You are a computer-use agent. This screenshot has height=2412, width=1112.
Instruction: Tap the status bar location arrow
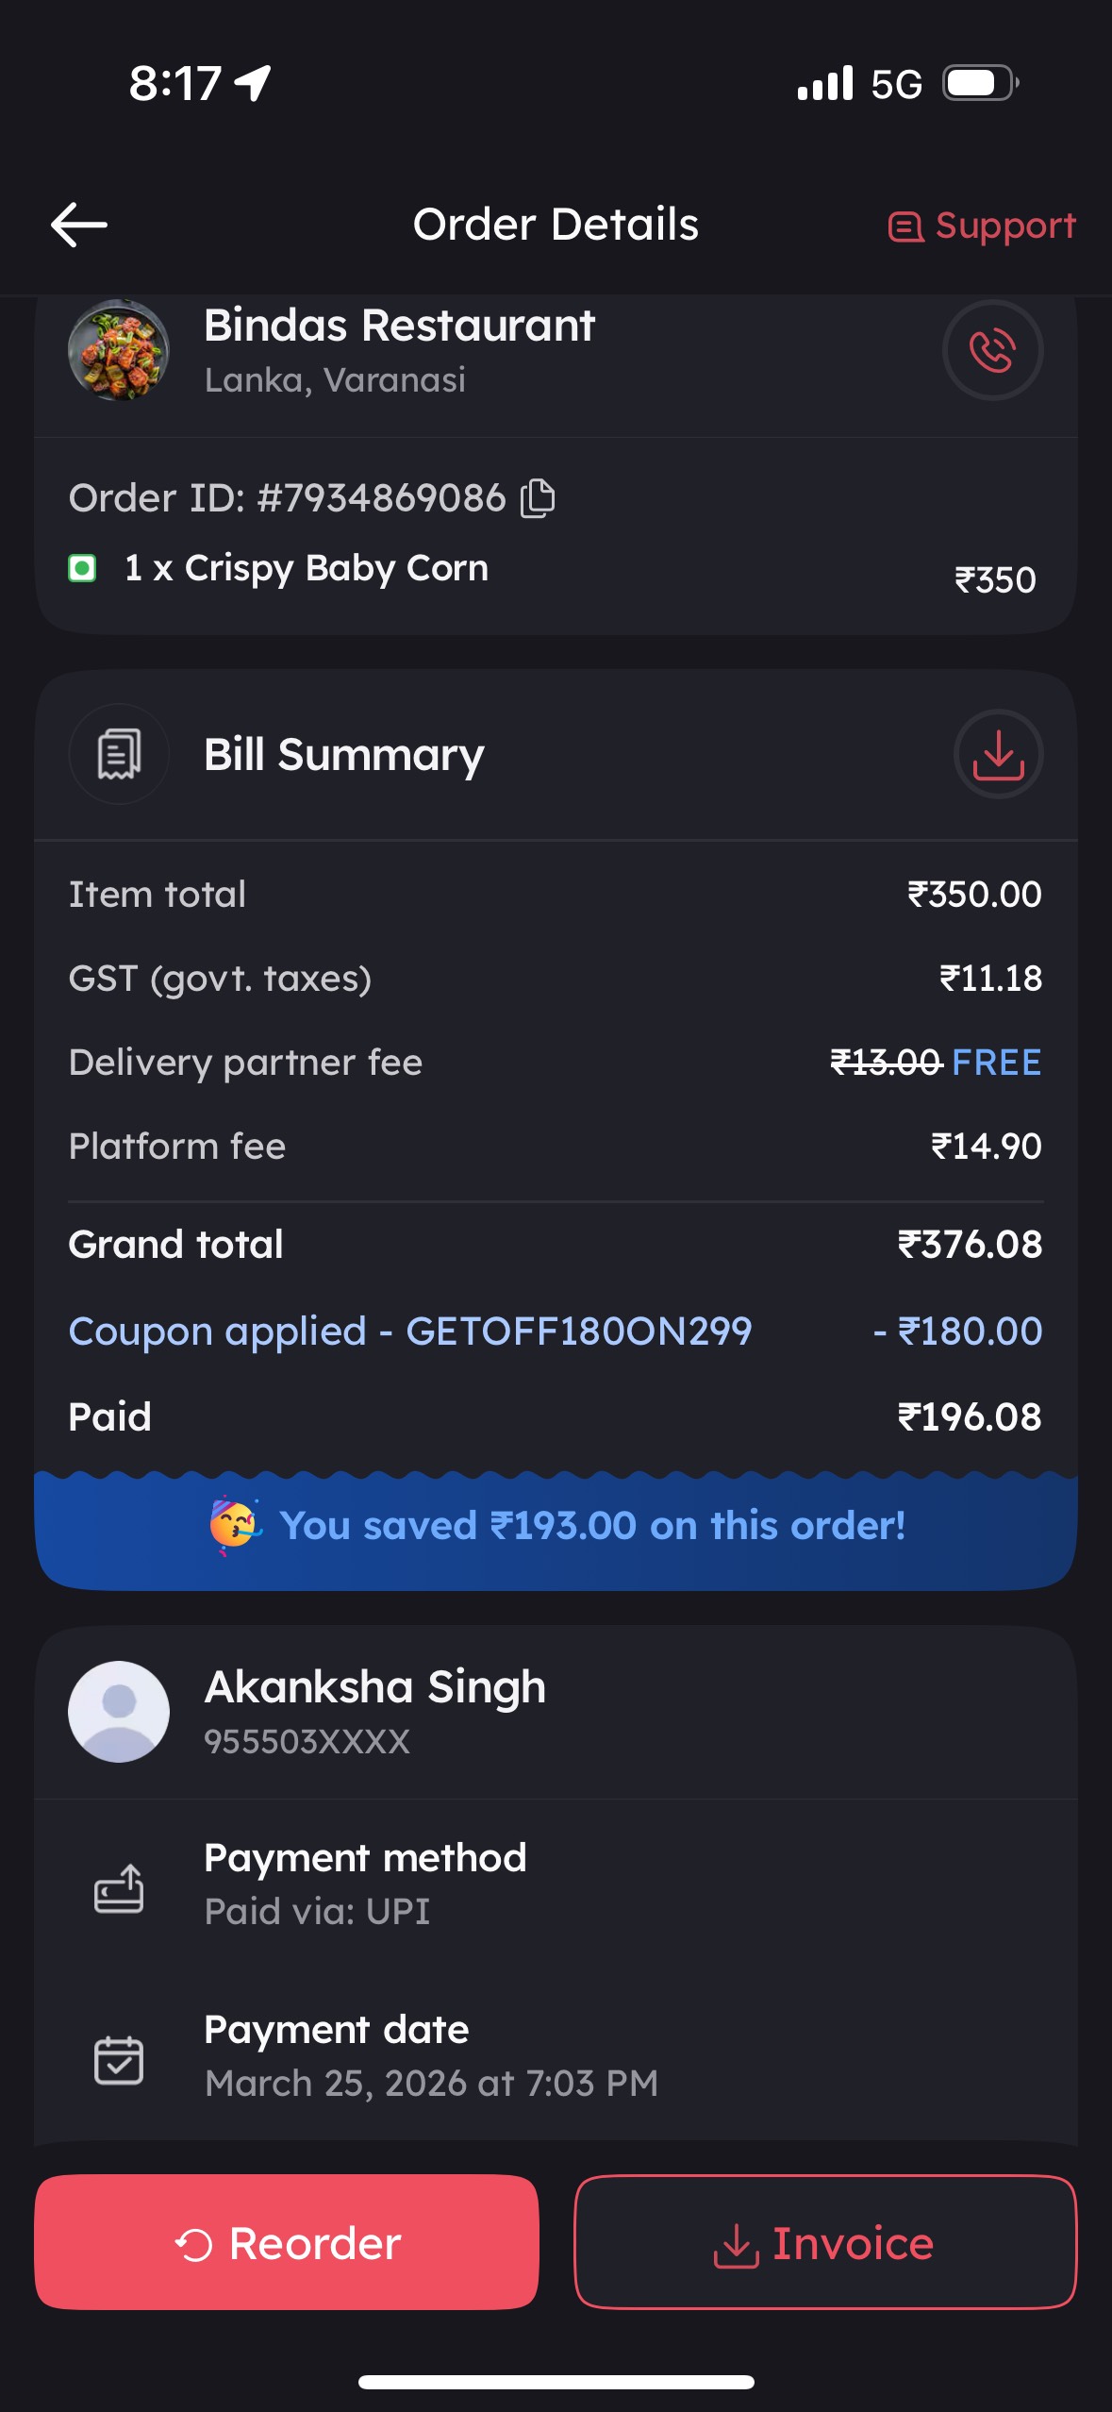click(253, 83)
